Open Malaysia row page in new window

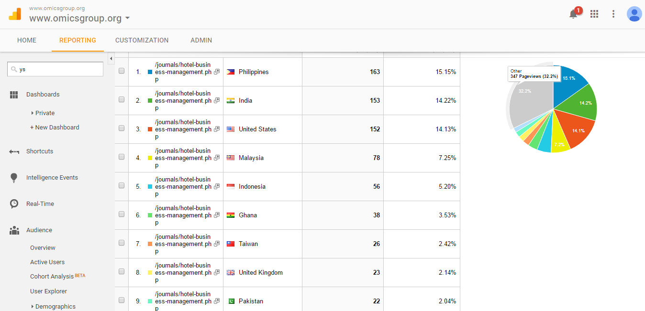point(217,158)
